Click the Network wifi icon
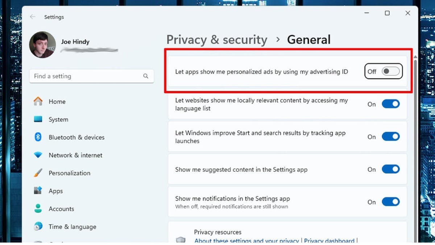This screenshot has width=435, height=245. point(38,155)
